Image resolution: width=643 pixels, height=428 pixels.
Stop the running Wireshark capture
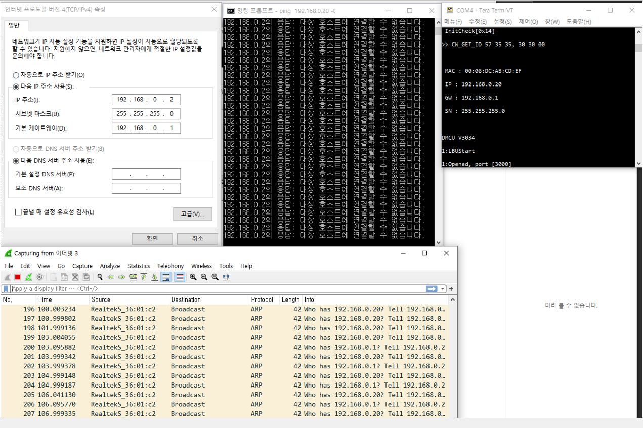point(18,277)
